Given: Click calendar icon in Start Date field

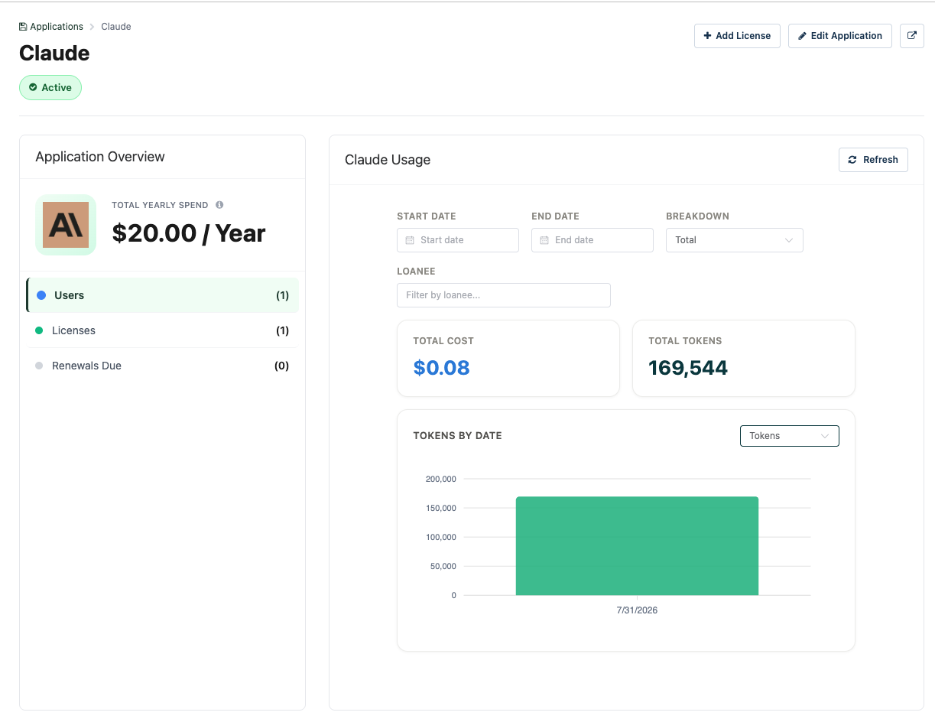Looking at the screenshot, I should tap(410, 240).
